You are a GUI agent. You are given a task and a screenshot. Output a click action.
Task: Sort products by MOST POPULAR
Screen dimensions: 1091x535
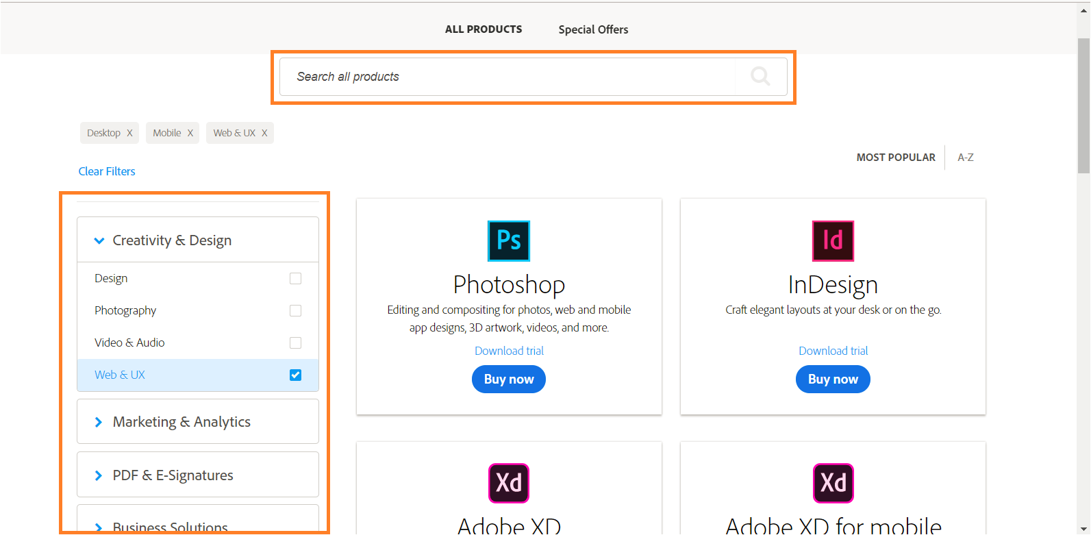pyautogui.click(x=896, y=158)
